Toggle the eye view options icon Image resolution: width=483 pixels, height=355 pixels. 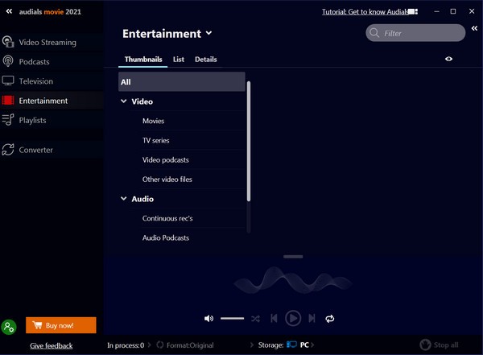pyautogui.click(x=448, y=59)
